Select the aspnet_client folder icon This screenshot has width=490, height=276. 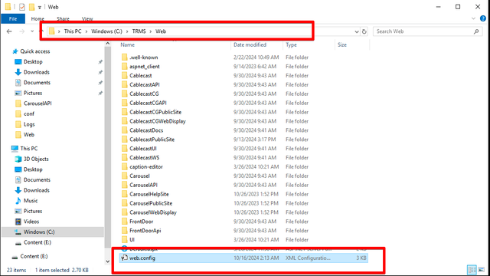click(x=124, y=67)
